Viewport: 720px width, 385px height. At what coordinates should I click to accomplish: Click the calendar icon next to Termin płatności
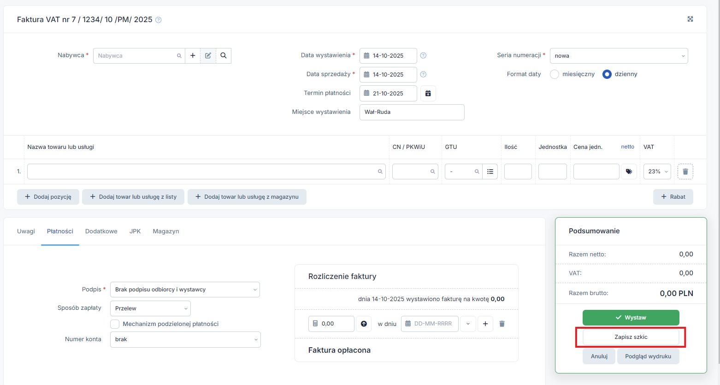[x=428, y=93]
